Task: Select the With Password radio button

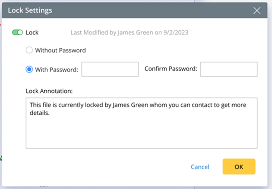Action: click(29, 69)
